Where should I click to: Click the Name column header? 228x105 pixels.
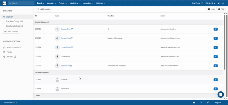(x=57, y=16)
